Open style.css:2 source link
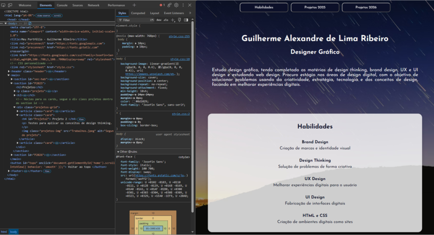The height and width of the screenshot is (235, 434). point(181,114)
